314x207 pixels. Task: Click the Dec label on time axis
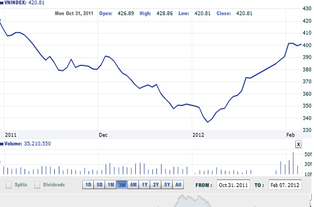(x=103, y=135)
